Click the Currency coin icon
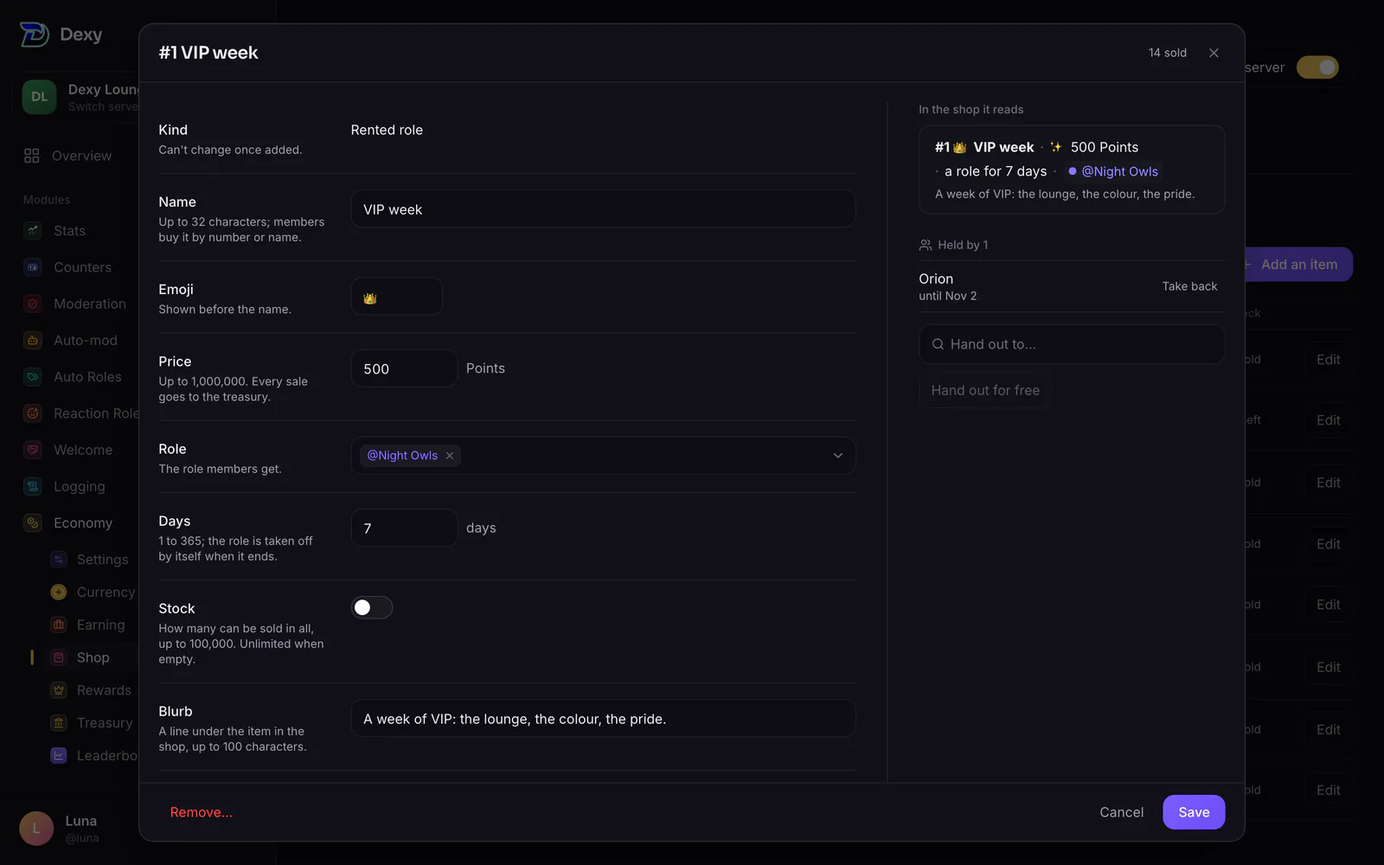Image resolution: width=1384 pixels, height=865 pixels. point(59,593)
